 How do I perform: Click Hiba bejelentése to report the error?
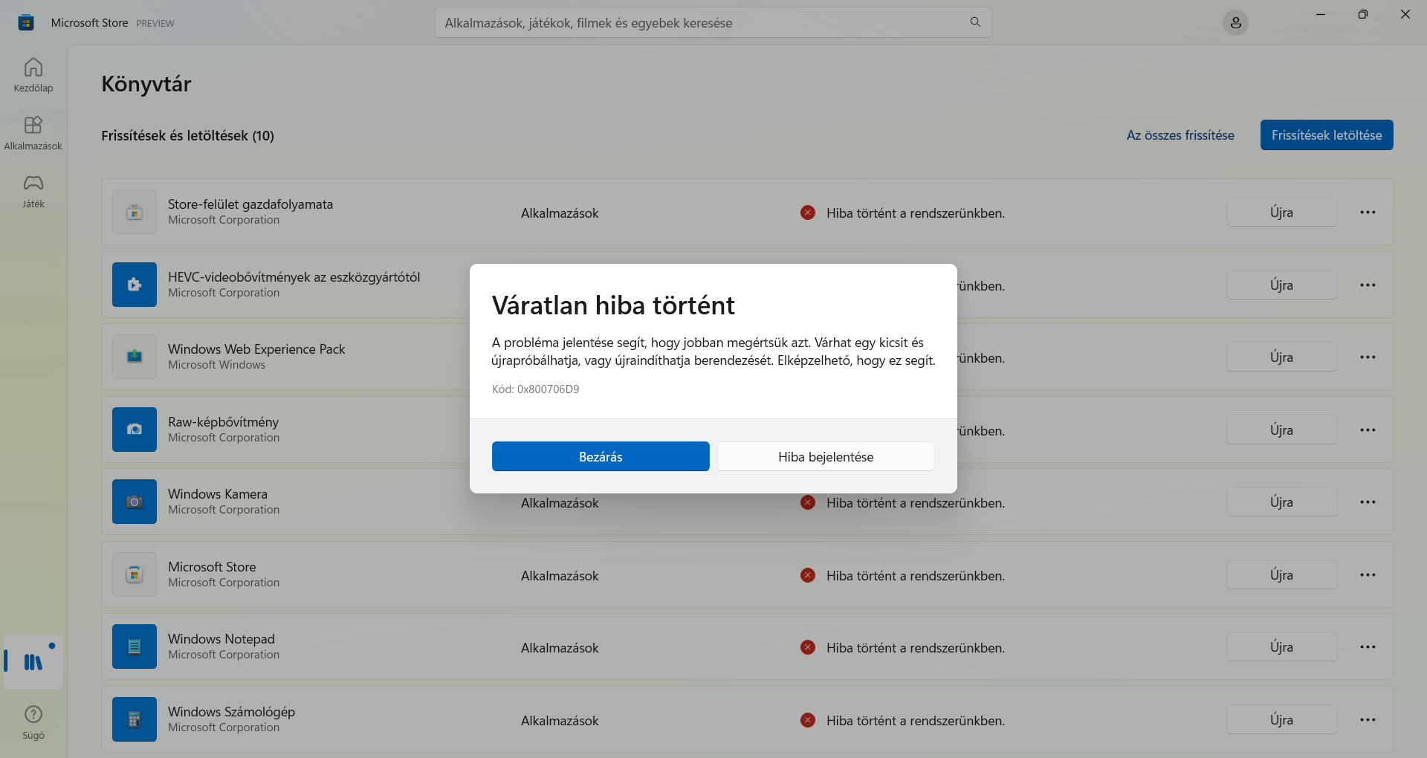826,456
